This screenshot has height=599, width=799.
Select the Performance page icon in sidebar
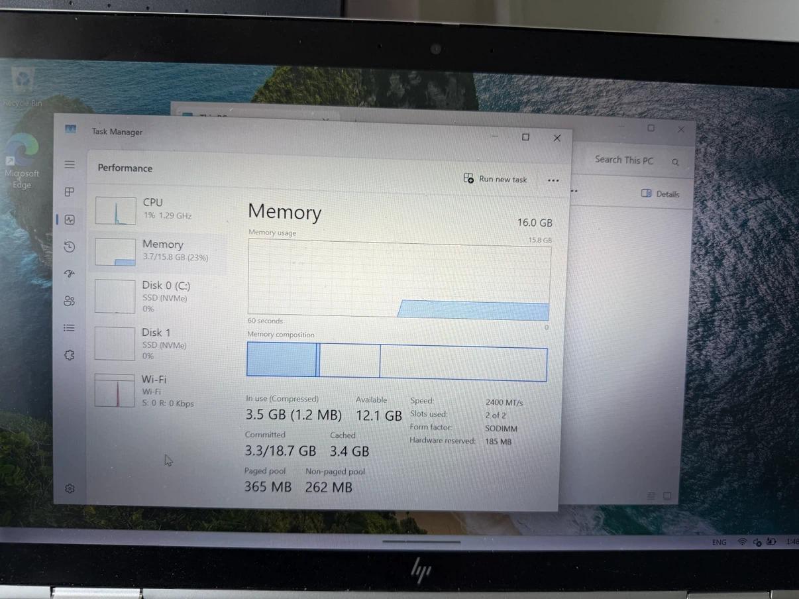pos(70,219)
